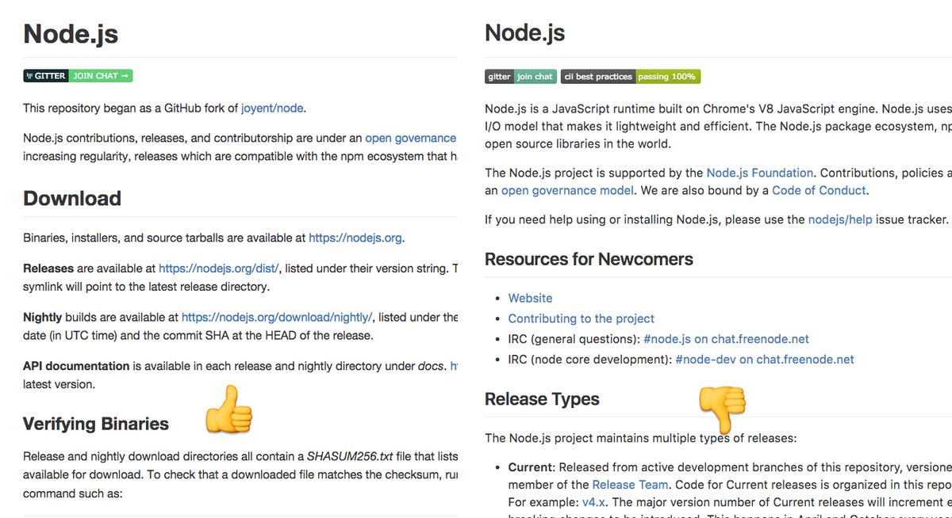Follow the v4.x example link
The image size is (952, 518).
point(593,502)
